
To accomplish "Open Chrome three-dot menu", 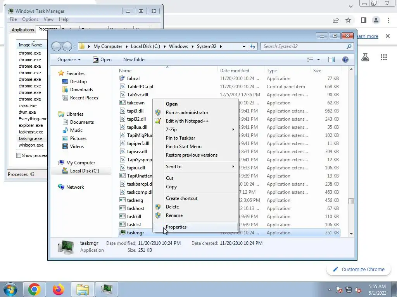I will pyautogui.click(x=388, y=20).
